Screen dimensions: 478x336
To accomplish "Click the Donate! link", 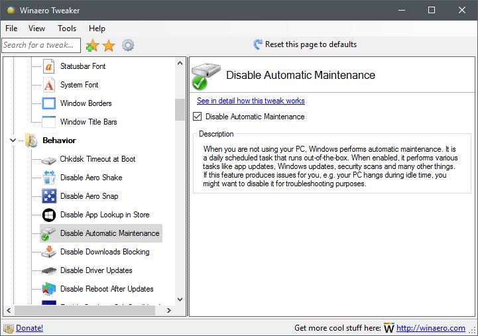I will click(30, 328).
